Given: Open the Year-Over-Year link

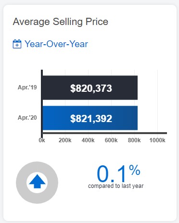Looking at the screenshot, I should [x=56, y=44].
